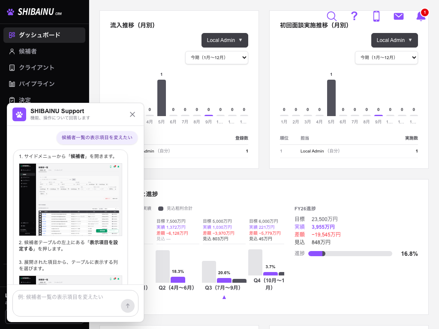
Task: Open period select in 初回面談実施推移 card
Action: (386, 58)
